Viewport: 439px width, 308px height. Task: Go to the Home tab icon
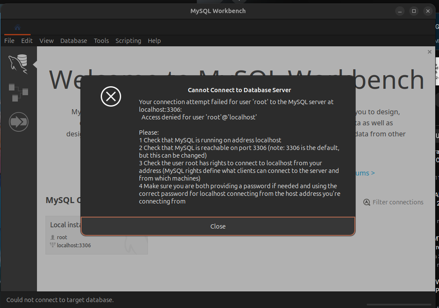(x=17, y=28)
